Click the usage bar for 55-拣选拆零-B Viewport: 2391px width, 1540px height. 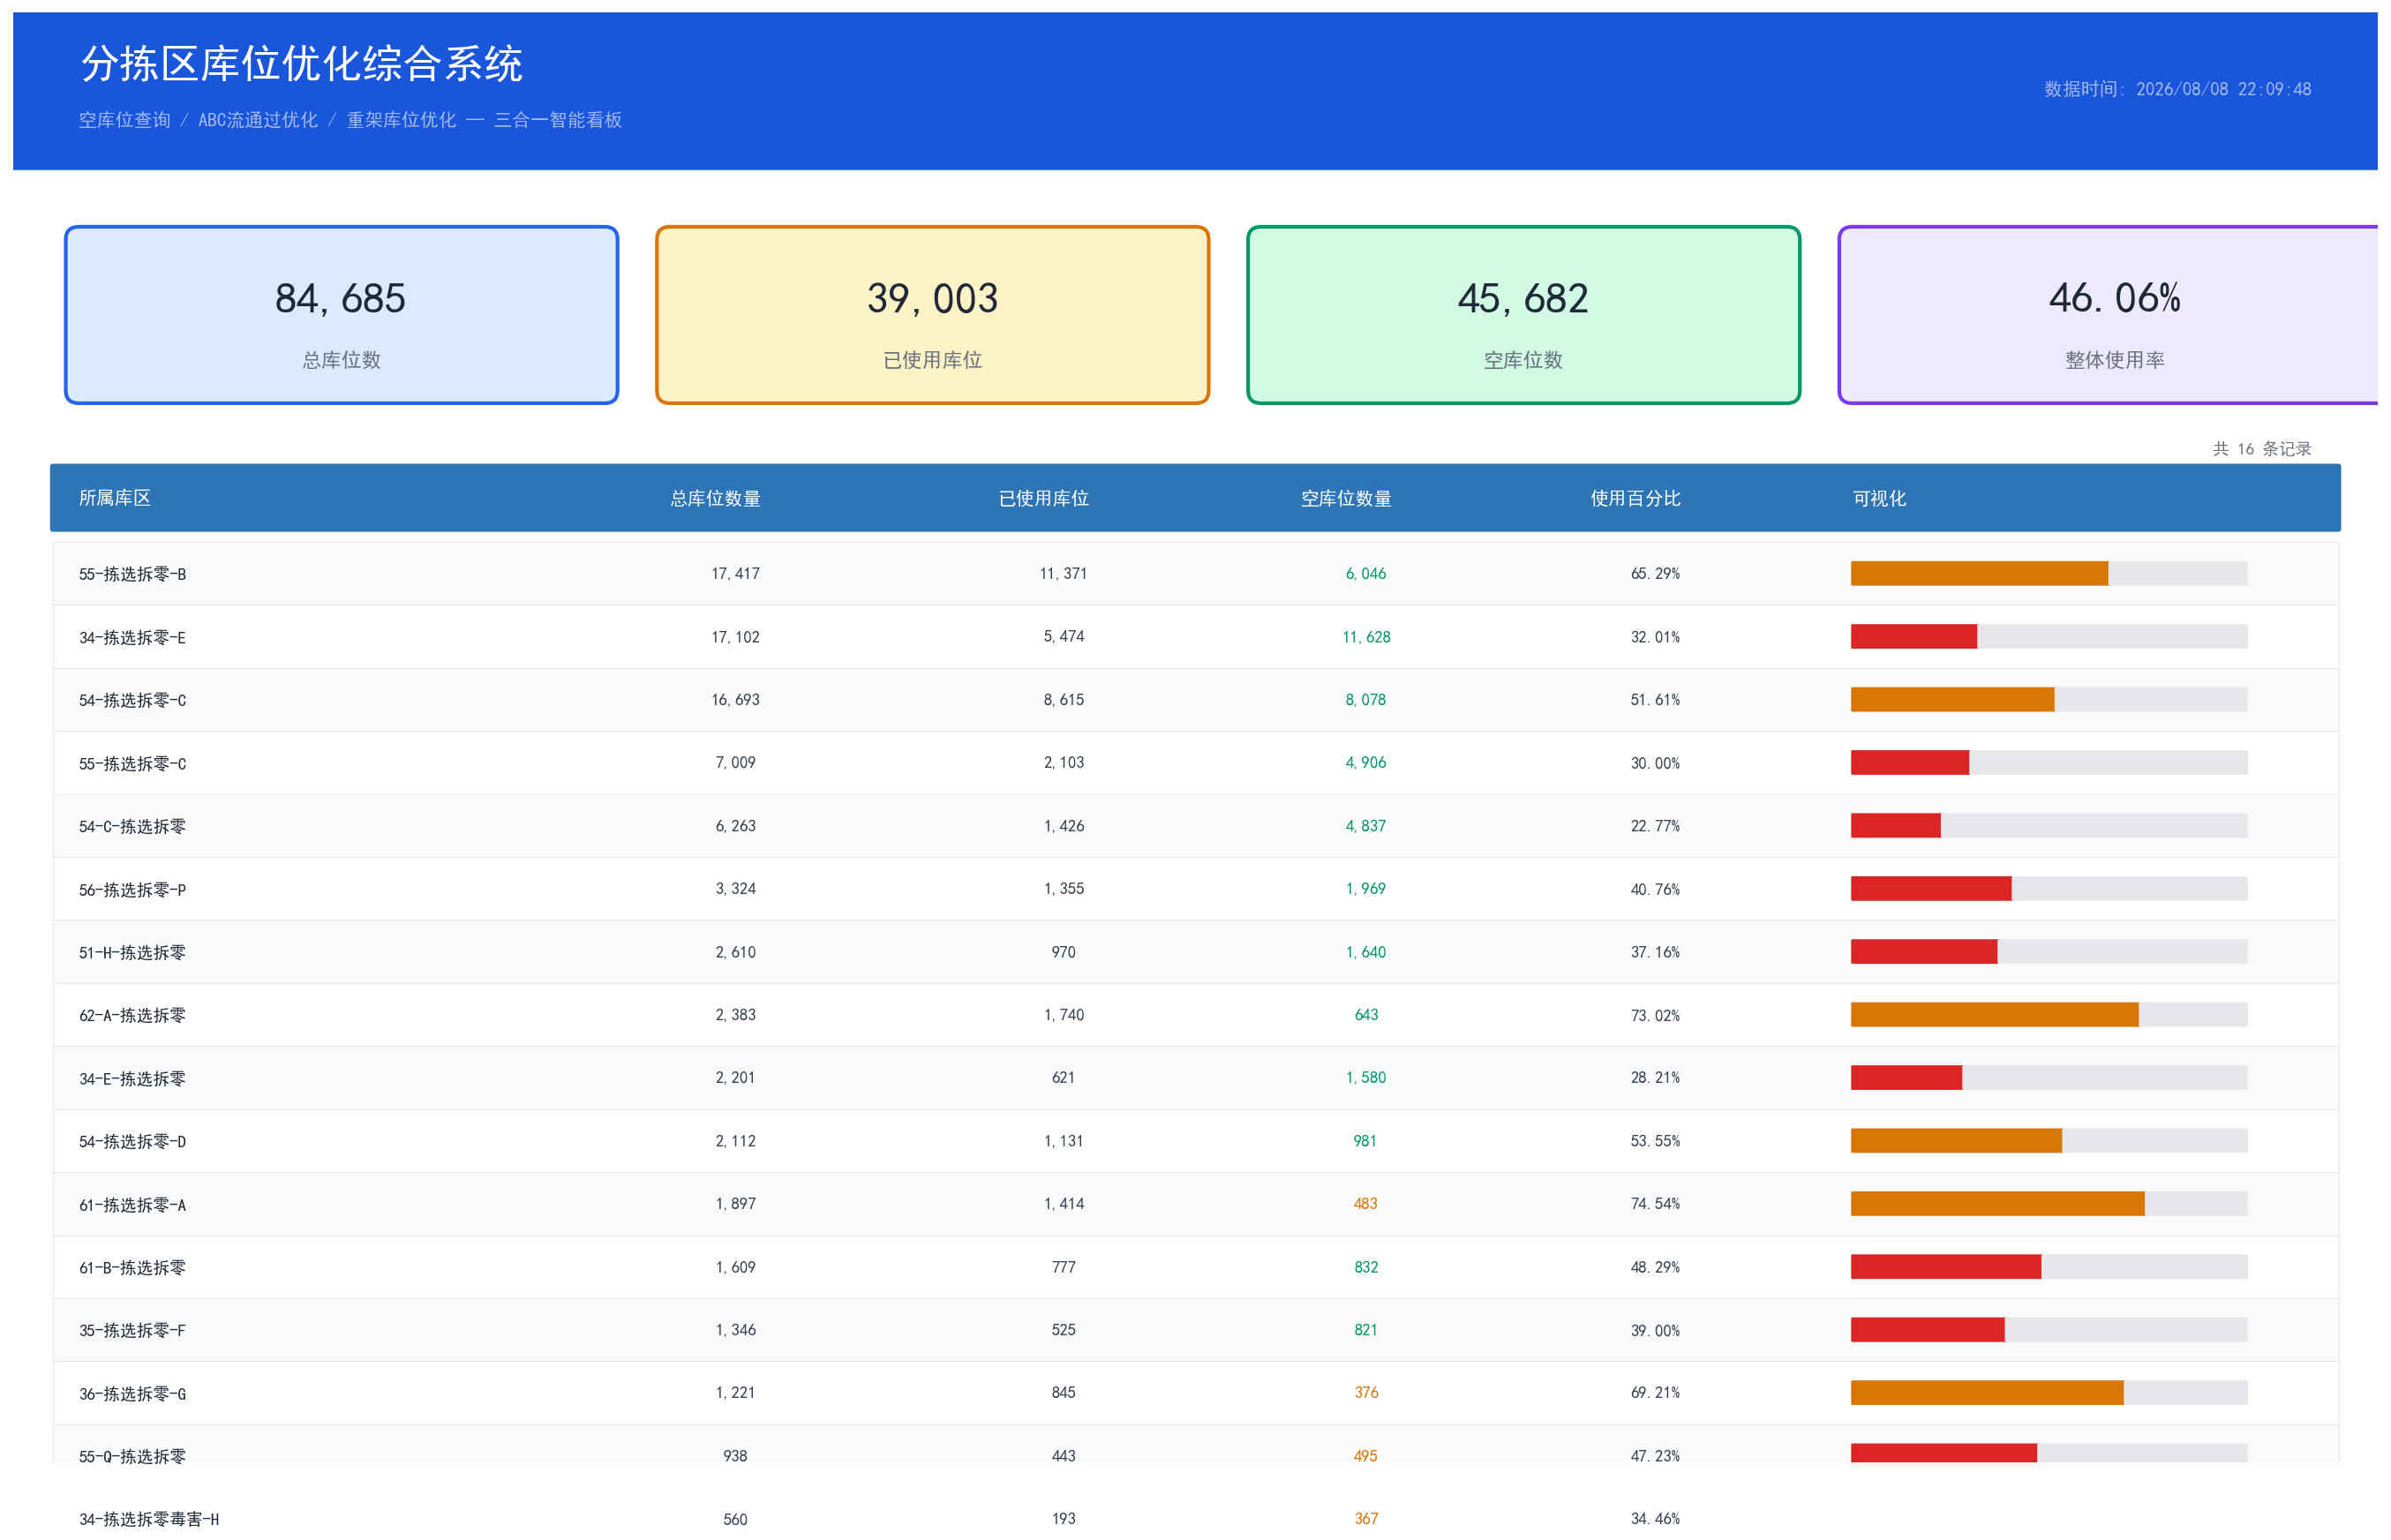pos(2048,573)
